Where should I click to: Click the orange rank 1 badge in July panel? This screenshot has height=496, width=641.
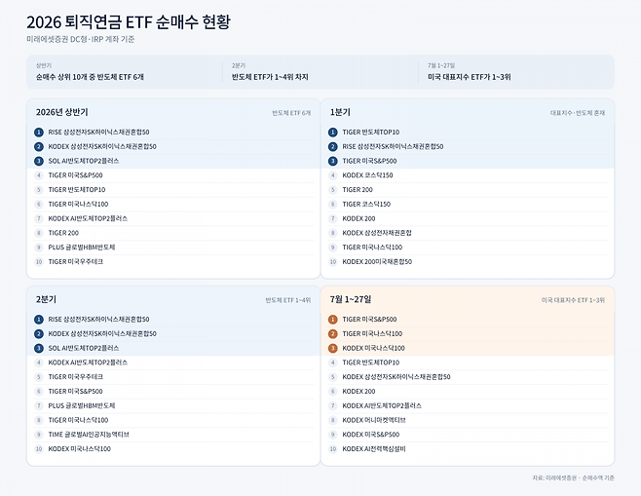pyautogui.click(x=333, y=320)
